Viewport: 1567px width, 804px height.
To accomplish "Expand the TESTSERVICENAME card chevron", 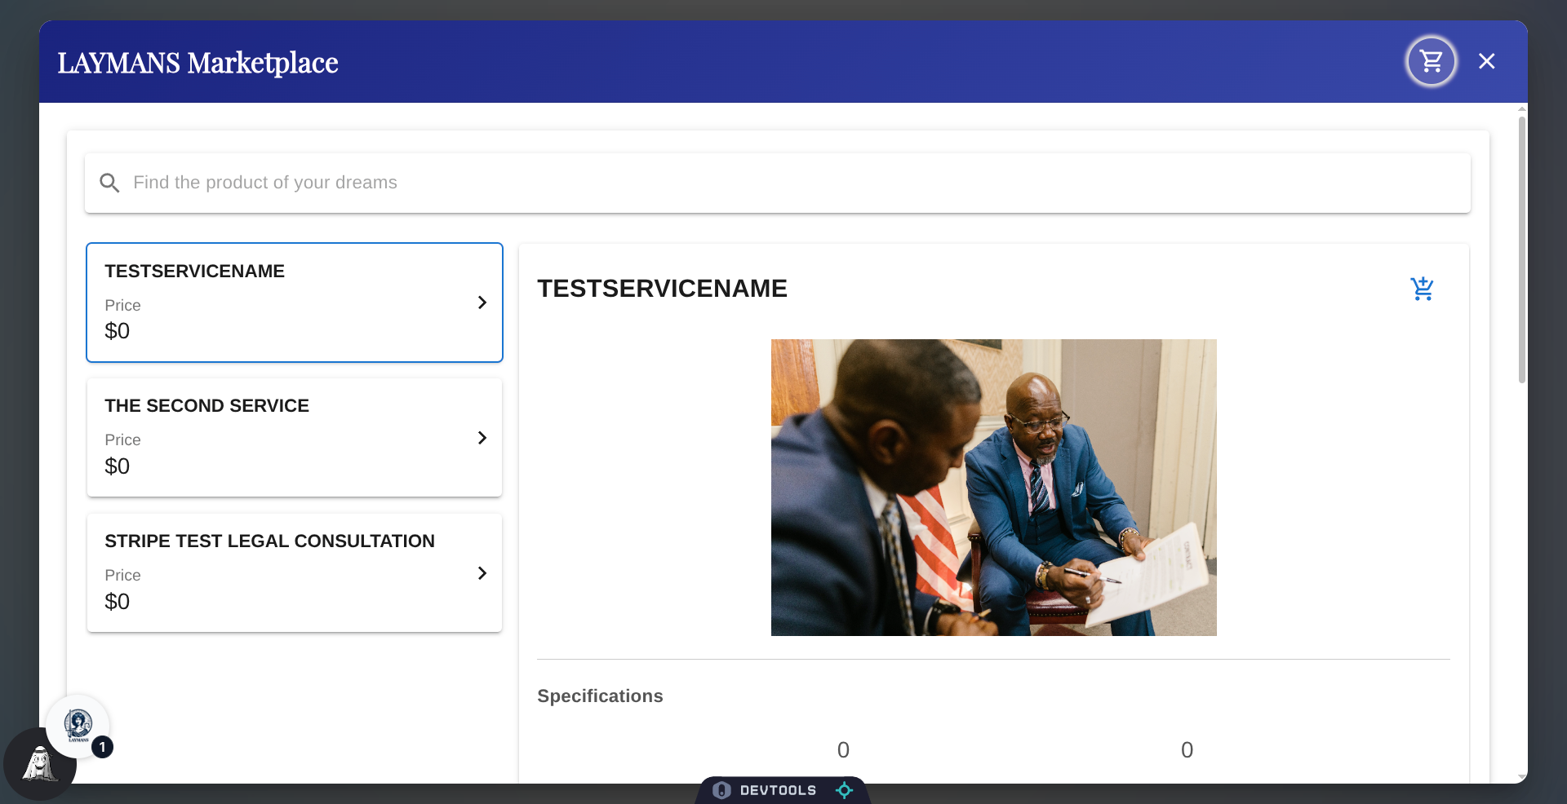I will tap(482, 303).
